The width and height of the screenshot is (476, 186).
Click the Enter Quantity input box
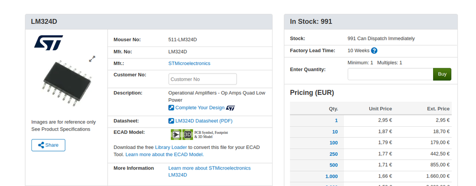pos(390,74)
